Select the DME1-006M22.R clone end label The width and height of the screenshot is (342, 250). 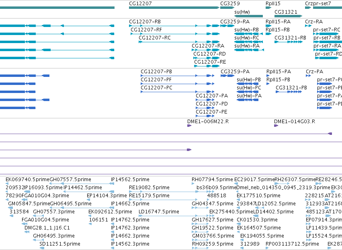[x=208, y=122]
